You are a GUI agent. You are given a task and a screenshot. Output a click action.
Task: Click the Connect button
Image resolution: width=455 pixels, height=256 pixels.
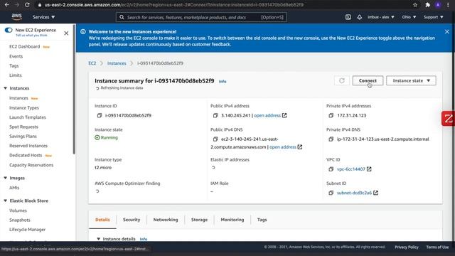click(368, 80)
